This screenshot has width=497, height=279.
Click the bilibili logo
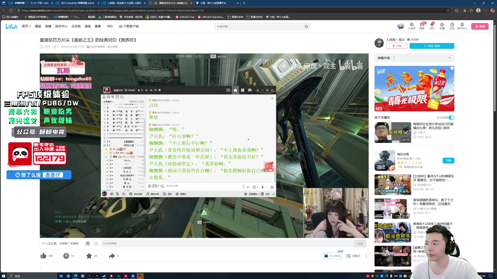pyautogui.click(x=11, y=26)
